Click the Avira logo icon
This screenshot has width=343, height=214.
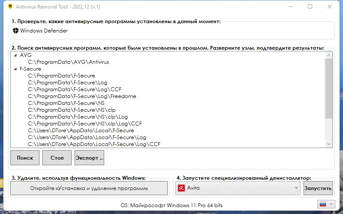click(x=181, y=188)
